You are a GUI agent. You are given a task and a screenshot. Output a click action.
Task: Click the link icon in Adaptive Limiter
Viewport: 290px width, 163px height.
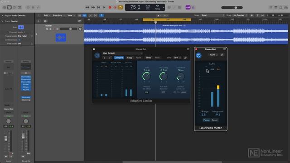pos(185,58)
